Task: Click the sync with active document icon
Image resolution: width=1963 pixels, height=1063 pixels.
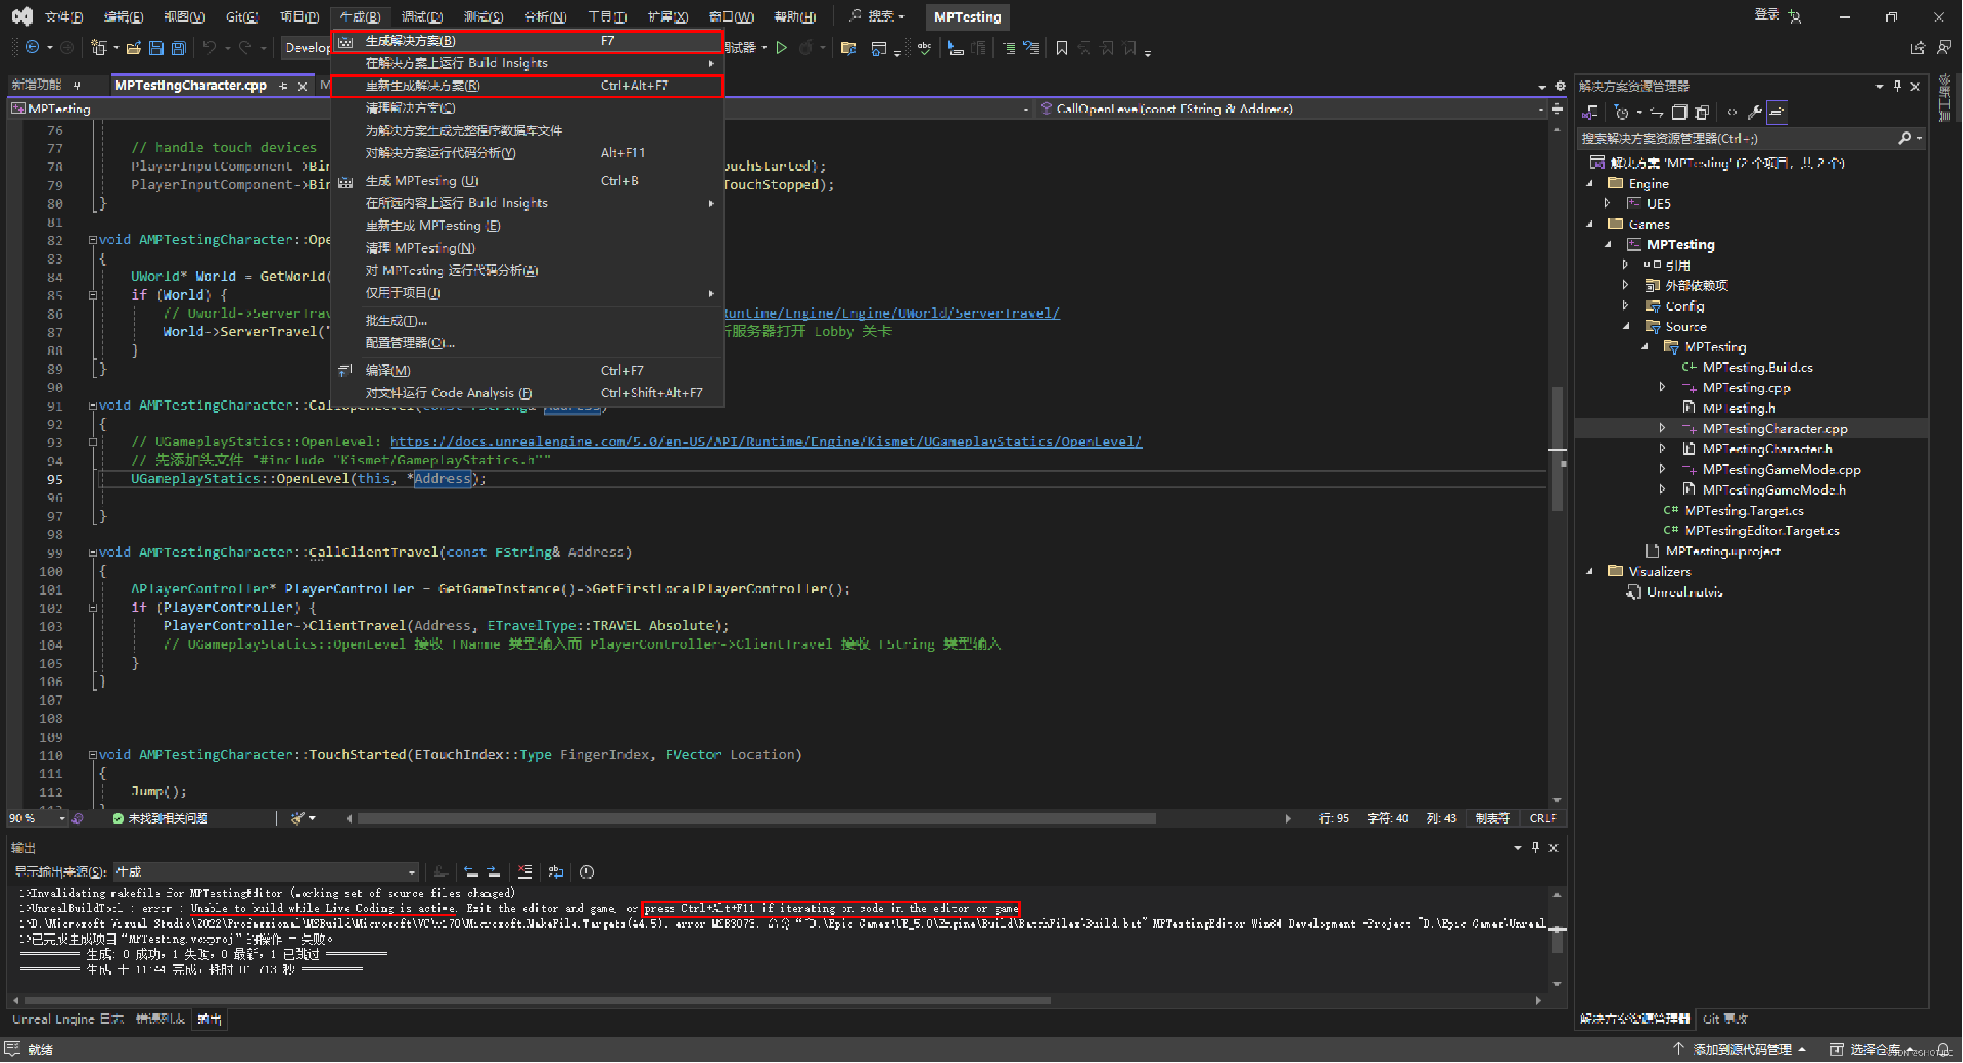Action: pos(1657,113)
